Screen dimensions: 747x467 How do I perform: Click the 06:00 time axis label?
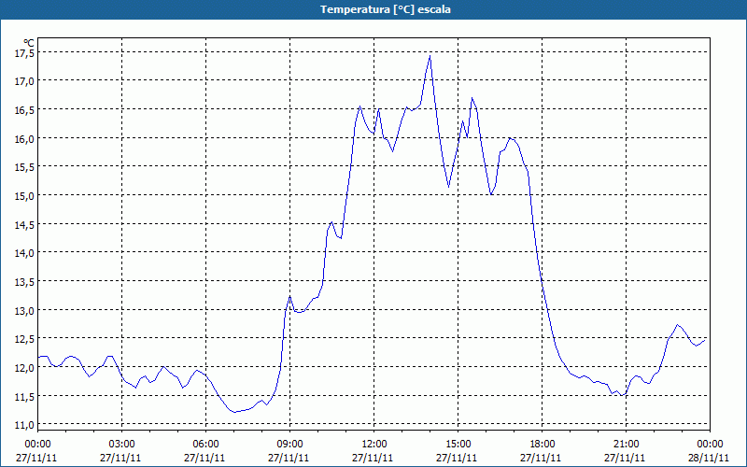[x=205, y=445]
